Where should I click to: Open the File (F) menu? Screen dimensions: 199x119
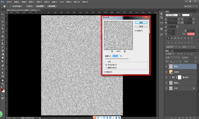coord(9,2)
